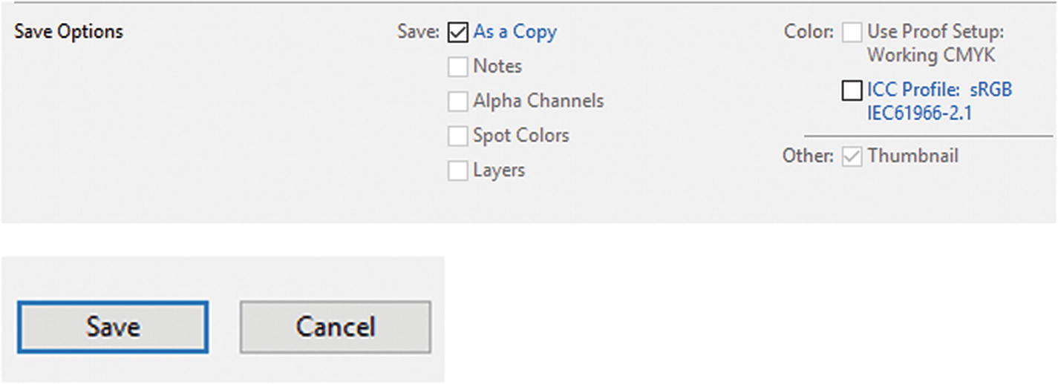Toggle the Spot Colors checkbox
The width and height of the screenshot is (1058, 384).
pyautogui.click(x=458, y=136)
